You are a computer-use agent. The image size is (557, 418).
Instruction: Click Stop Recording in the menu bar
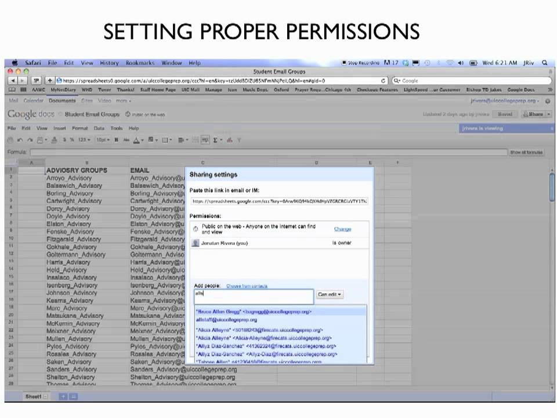pos(360,63)
